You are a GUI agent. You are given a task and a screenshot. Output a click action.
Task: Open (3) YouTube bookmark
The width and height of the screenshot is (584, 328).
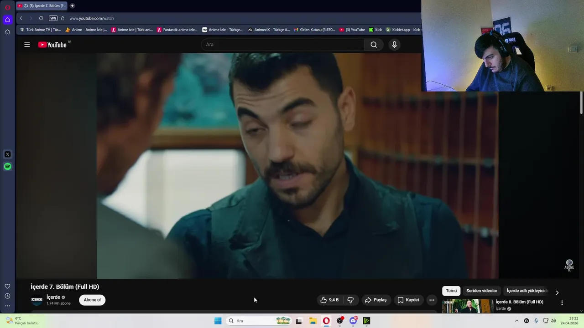point(352,30)
